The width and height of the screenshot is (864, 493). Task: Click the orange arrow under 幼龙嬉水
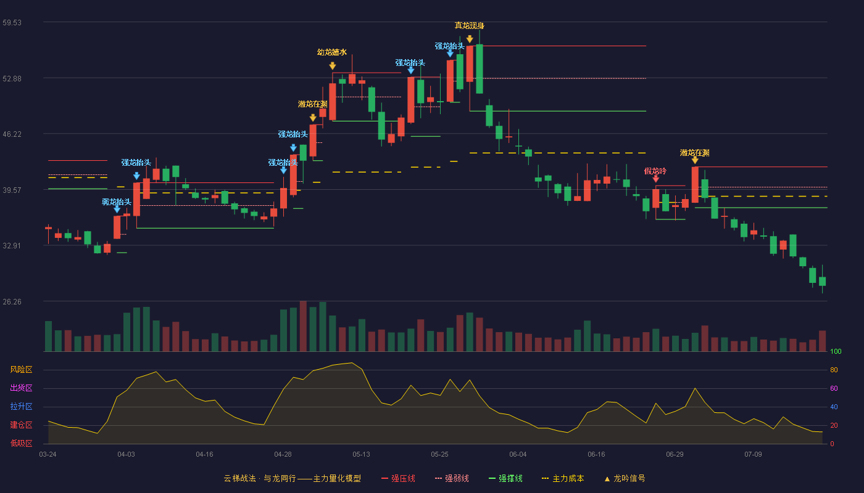click(332, 66)
